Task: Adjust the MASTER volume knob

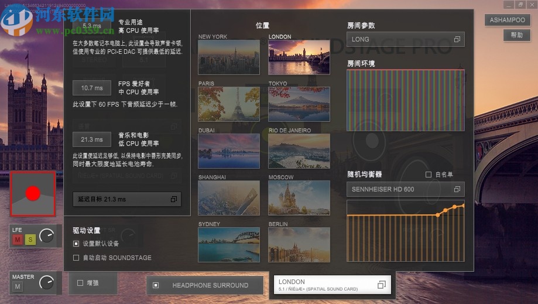Action: point(47,282)
